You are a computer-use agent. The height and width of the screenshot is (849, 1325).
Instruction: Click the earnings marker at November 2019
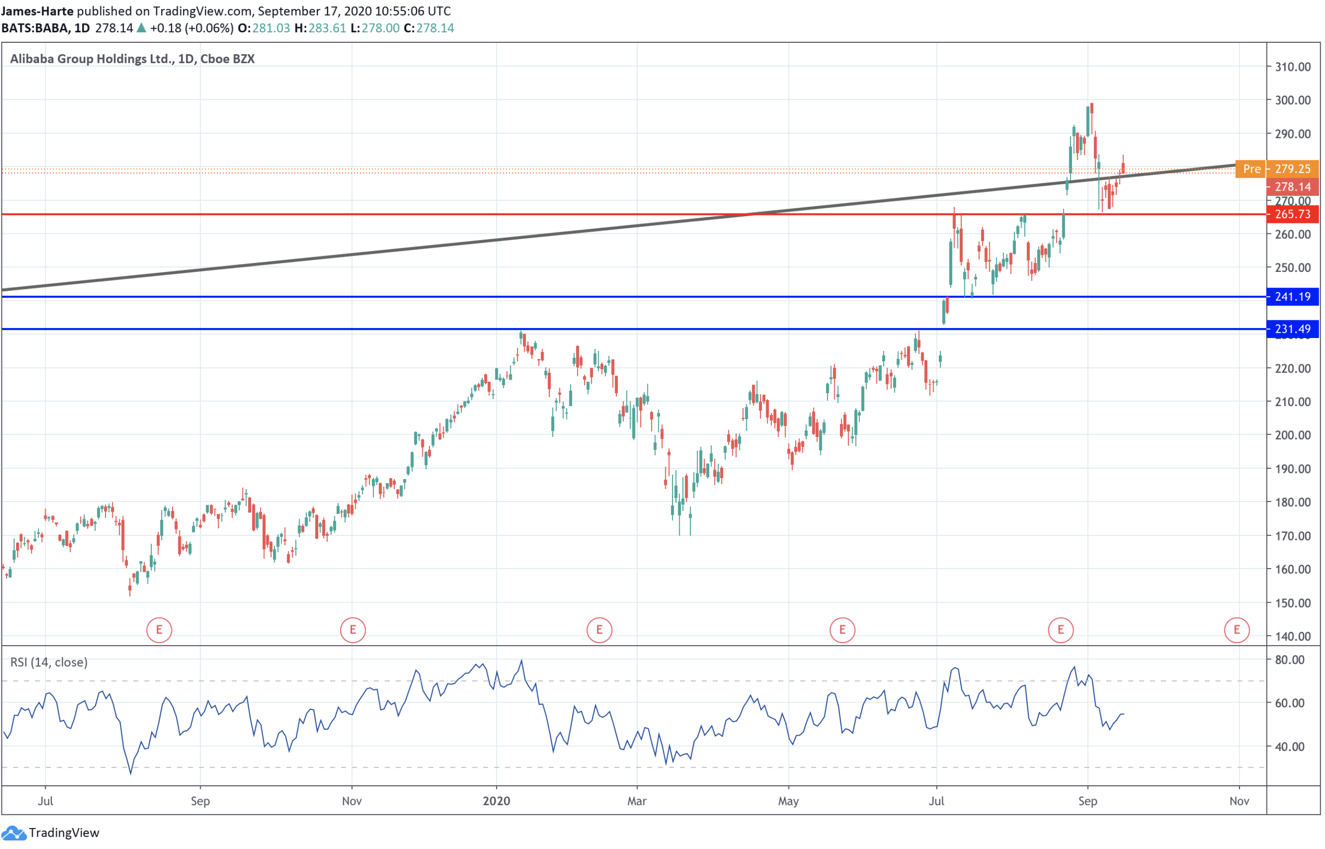tap(353, 630)
